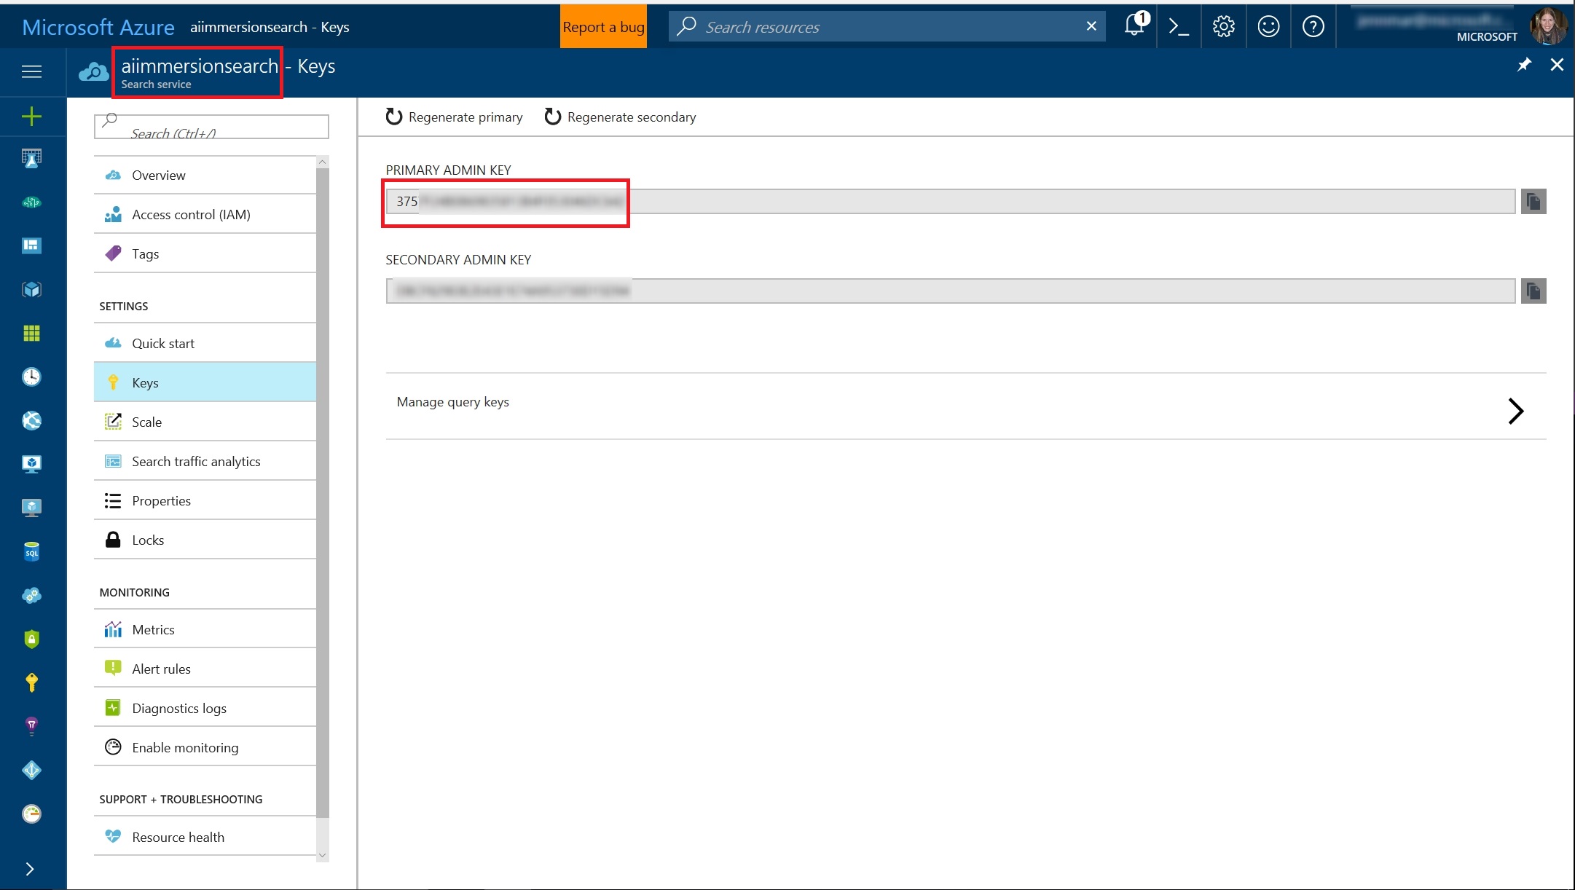Image resolution: width=1575 pixels, height=890 pixels.
Task: Click the Microsoft Azure logo link
Action: 98,27
